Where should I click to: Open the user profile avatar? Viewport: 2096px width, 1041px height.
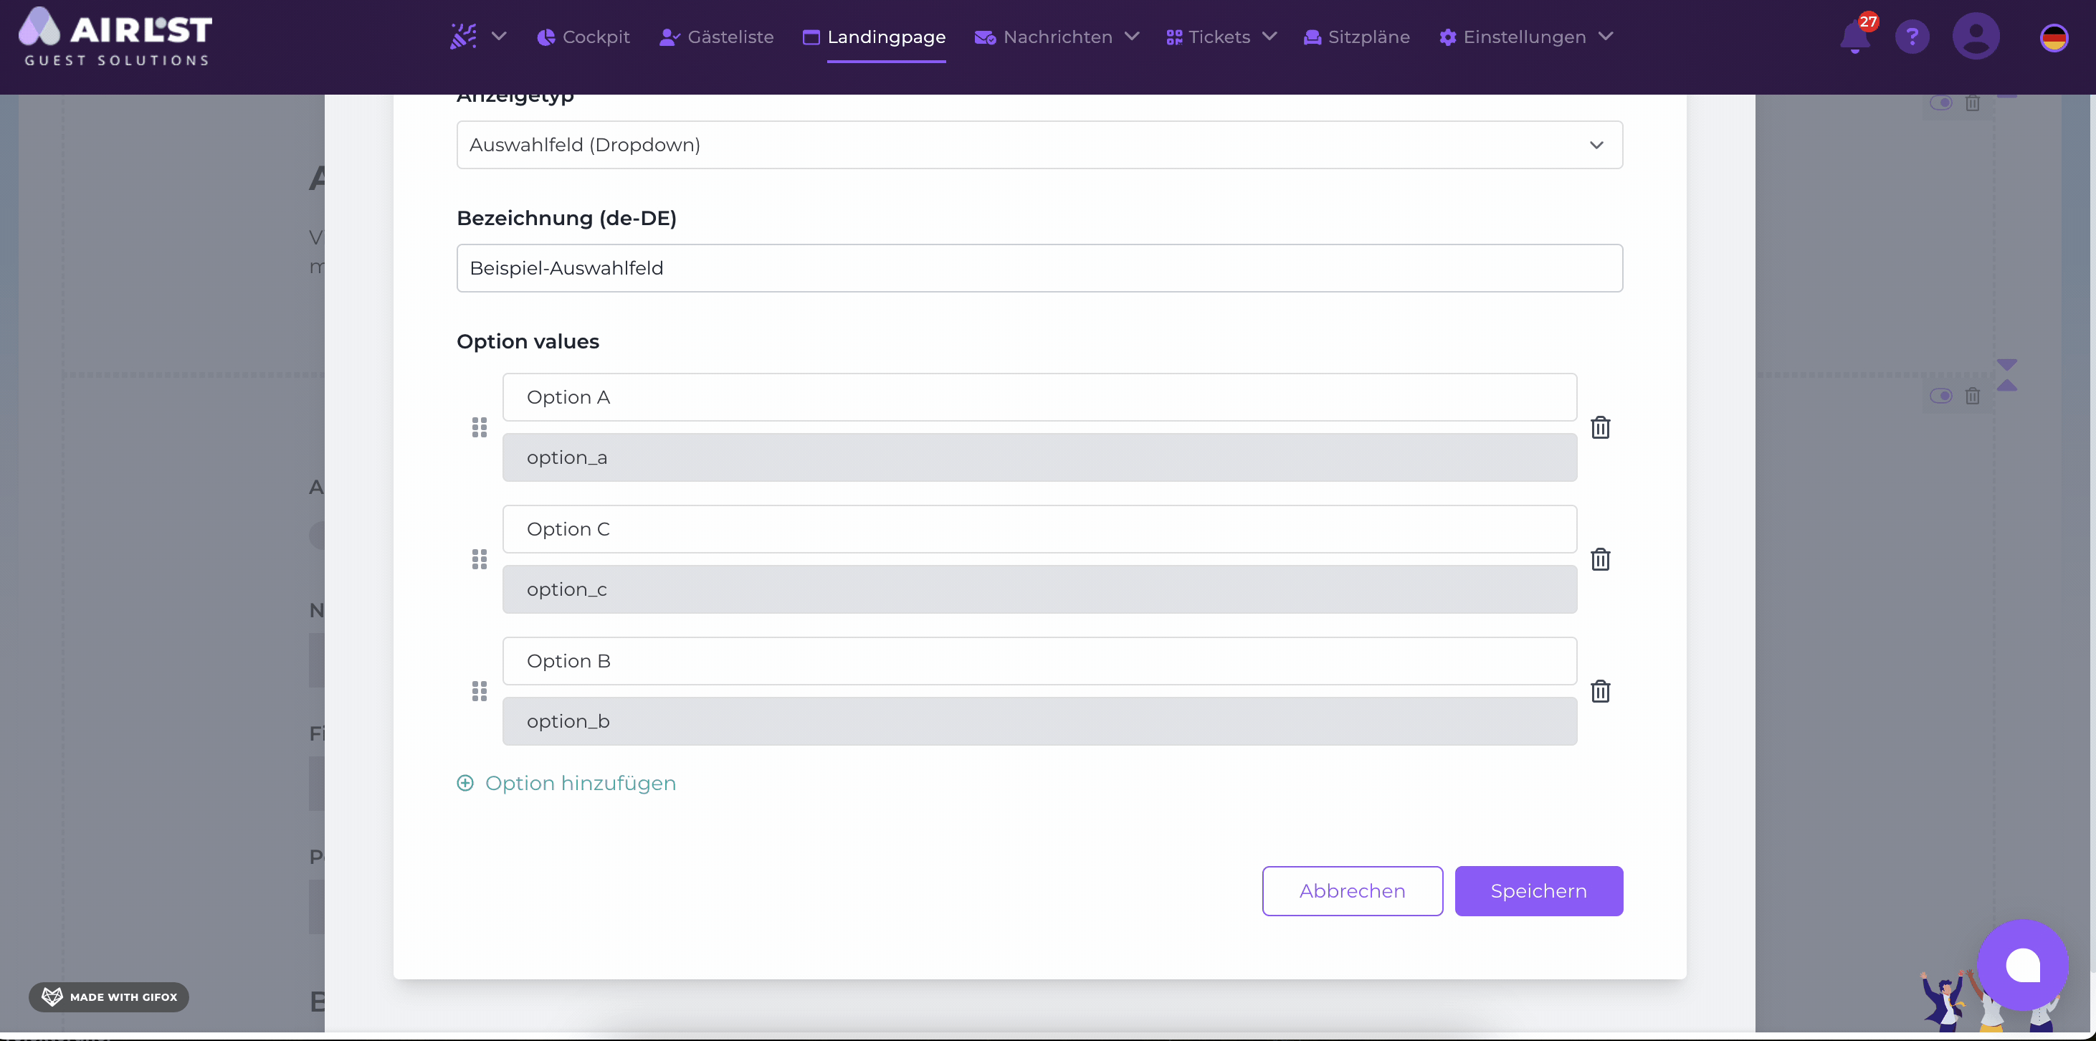coord(1975,37)
